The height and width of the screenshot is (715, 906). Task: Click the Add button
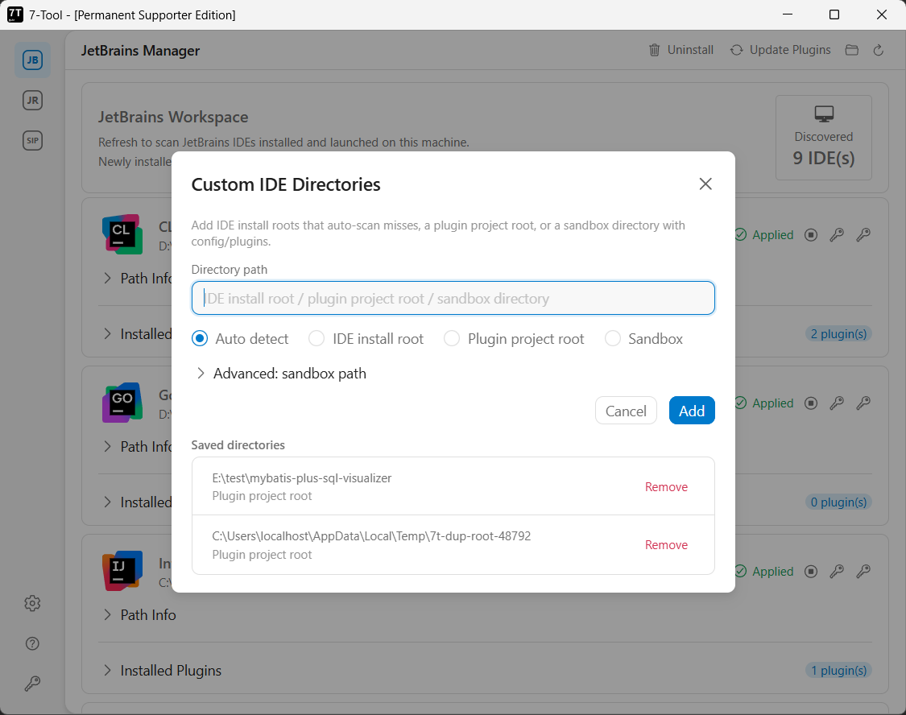tap(692, 411)
